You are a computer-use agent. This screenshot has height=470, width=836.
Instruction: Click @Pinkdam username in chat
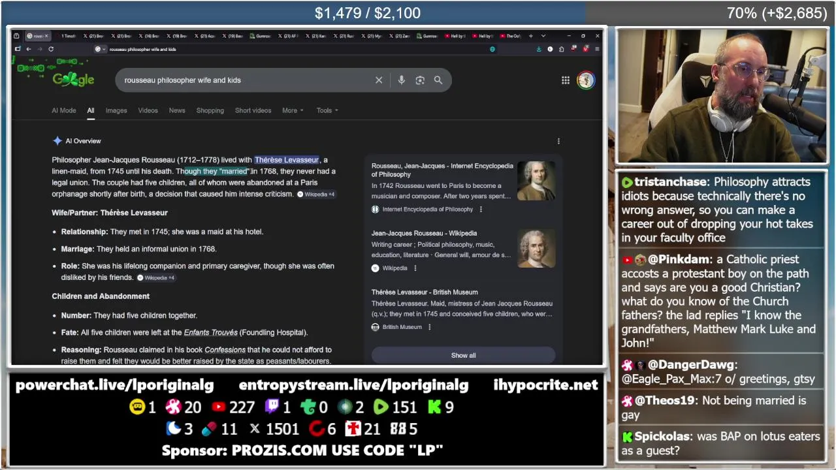(x=679, y=260)
